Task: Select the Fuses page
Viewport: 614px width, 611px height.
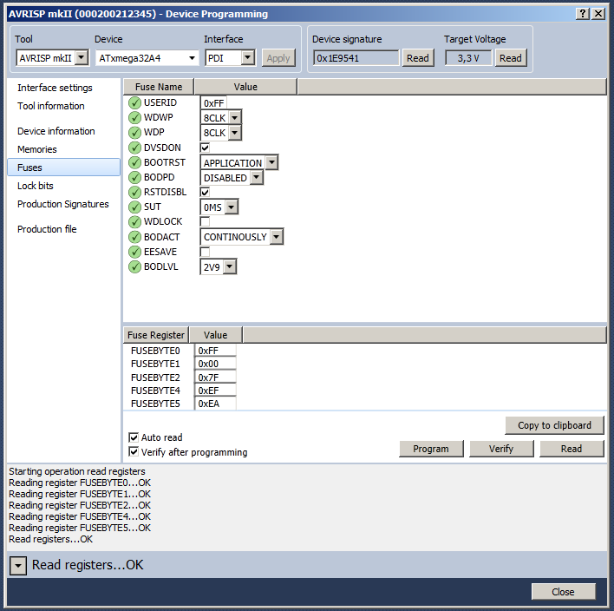Action: click(64, 168)
